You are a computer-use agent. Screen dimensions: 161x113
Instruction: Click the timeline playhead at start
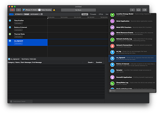tap(48, 18)
